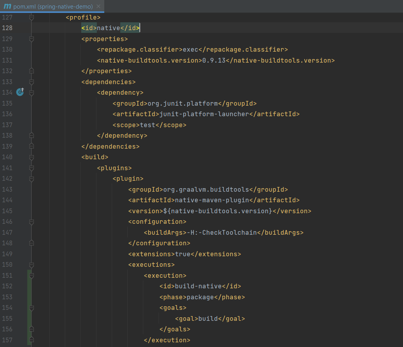Collapse the properties block at line 129

[x=32, y=39]
